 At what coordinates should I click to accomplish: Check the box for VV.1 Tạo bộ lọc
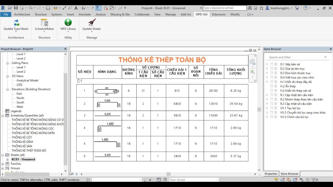pos(272,108)
